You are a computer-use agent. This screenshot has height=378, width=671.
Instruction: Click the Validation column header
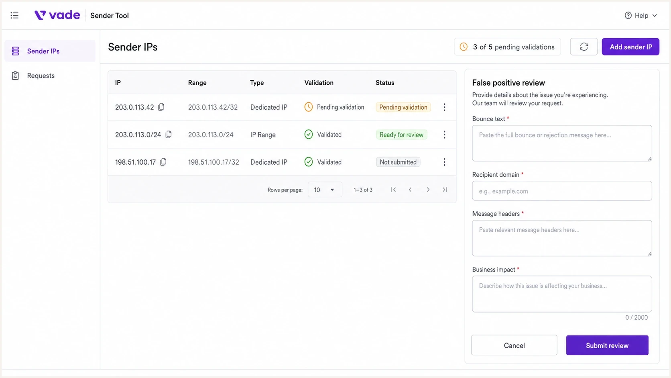point(319,83)
